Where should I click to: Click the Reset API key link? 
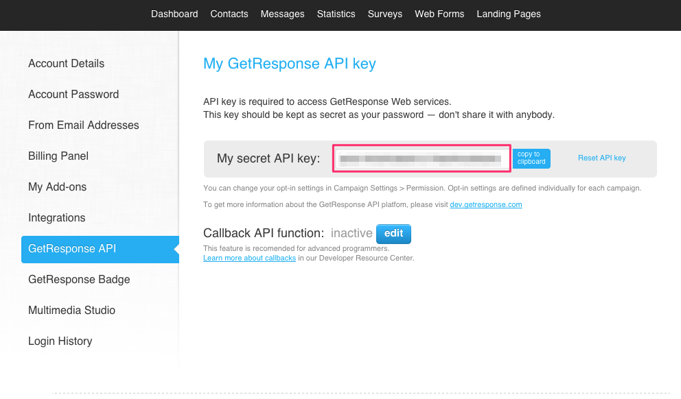coord(601,158)
